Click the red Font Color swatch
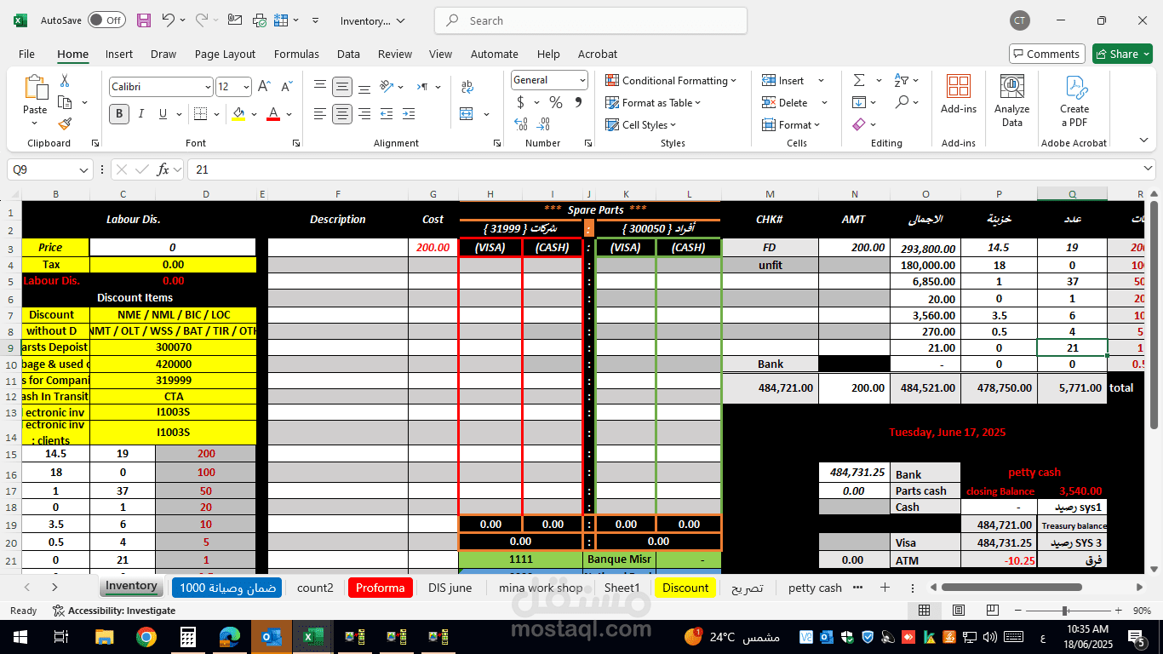Screen dimensions: 1163x654 (273, 114)
